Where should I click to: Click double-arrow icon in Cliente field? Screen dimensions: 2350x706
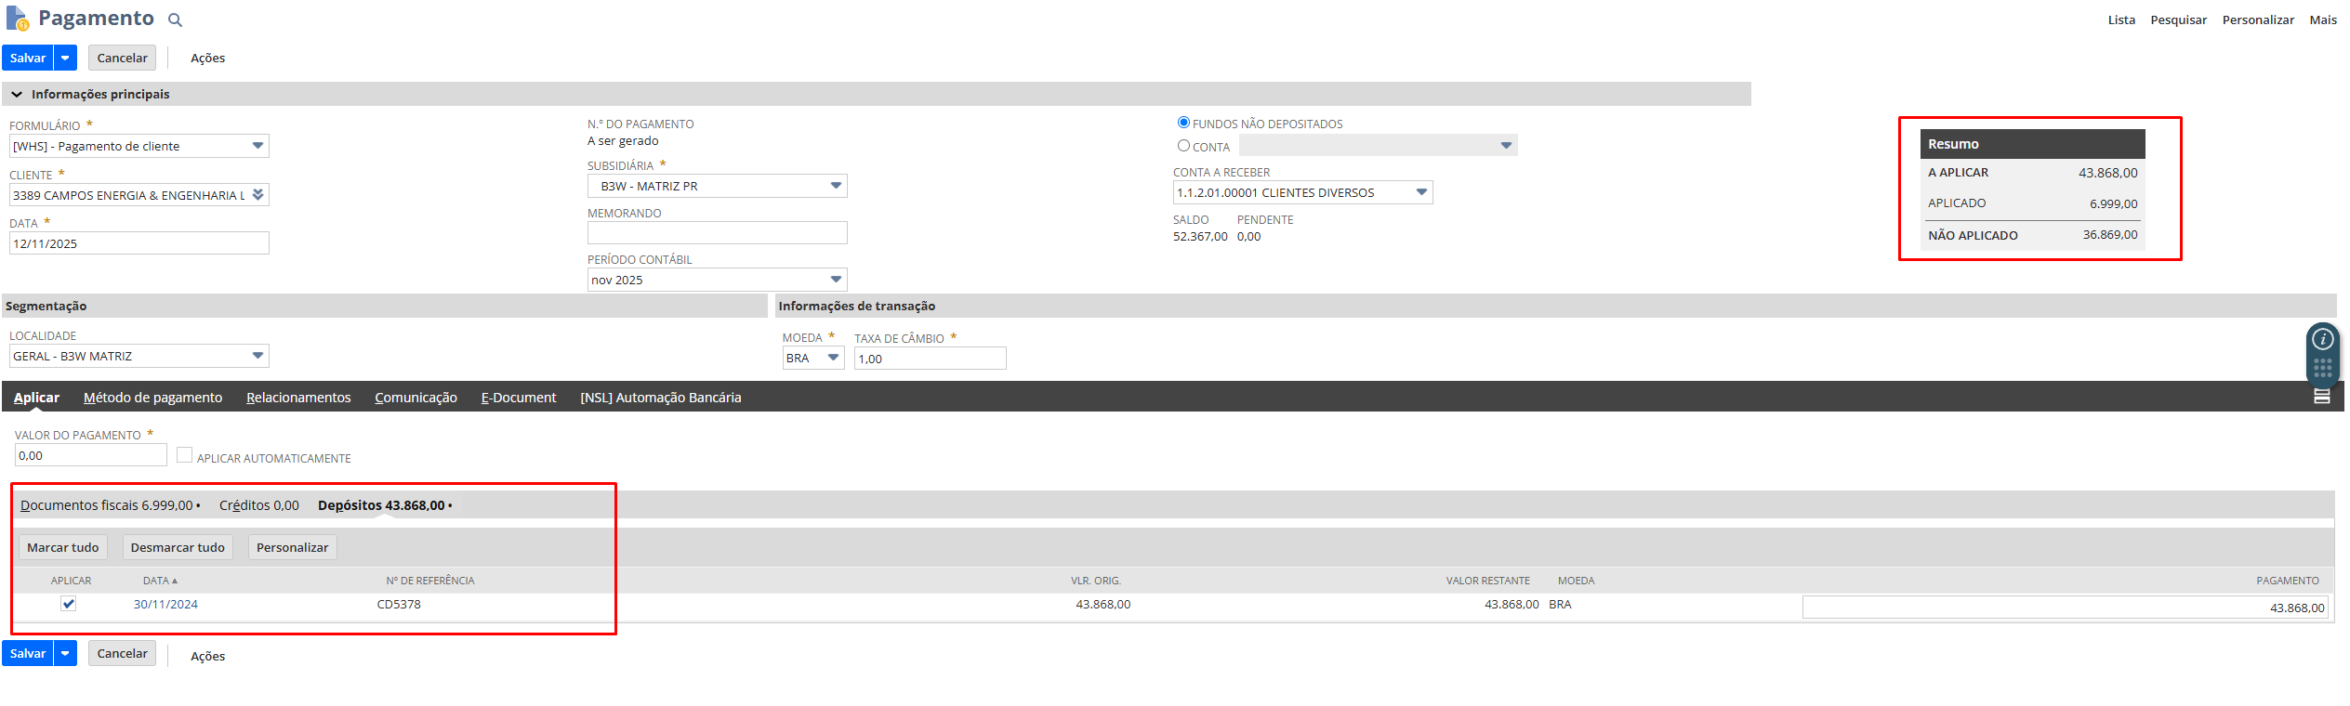[x=258, y=195]
